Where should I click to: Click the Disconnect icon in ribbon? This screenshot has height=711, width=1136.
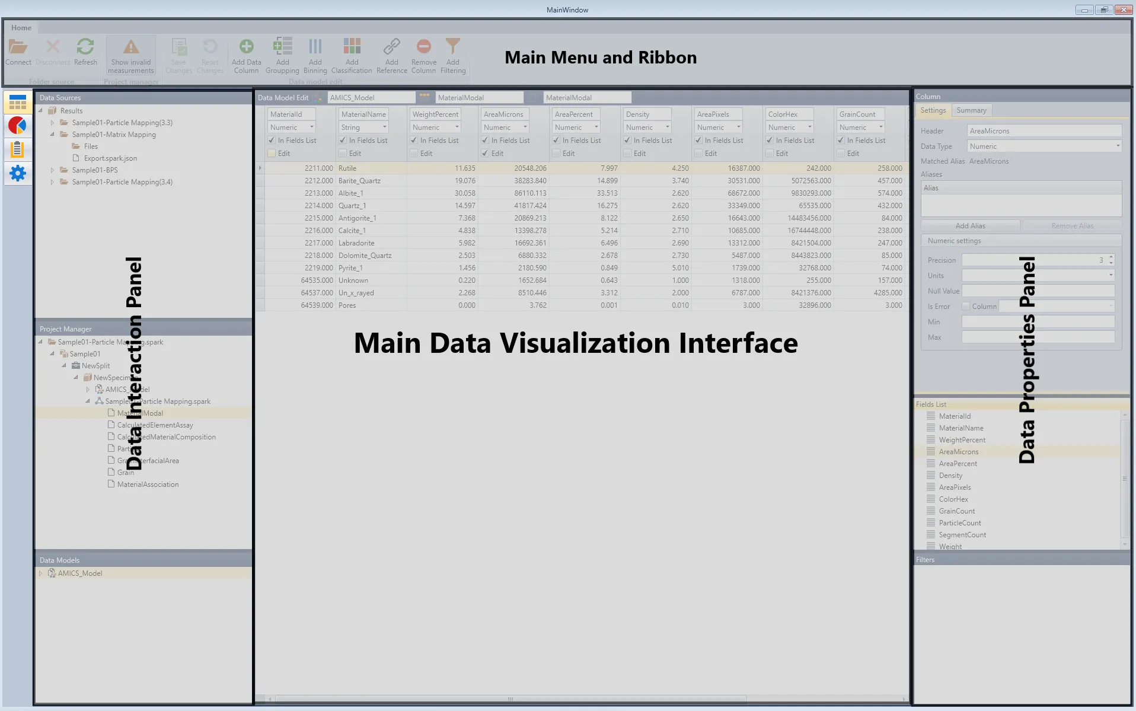53,47
